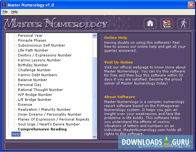Viewport: 196px width, 152px height.
Task: Choose Personal Day item
Action: (30, 85)
